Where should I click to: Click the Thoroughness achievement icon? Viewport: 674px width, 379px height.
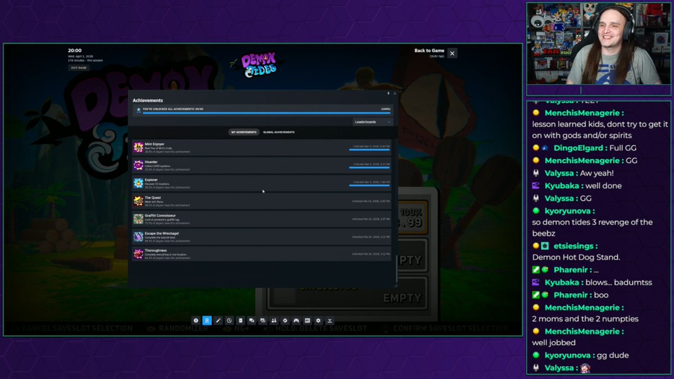tap(138, 254)
